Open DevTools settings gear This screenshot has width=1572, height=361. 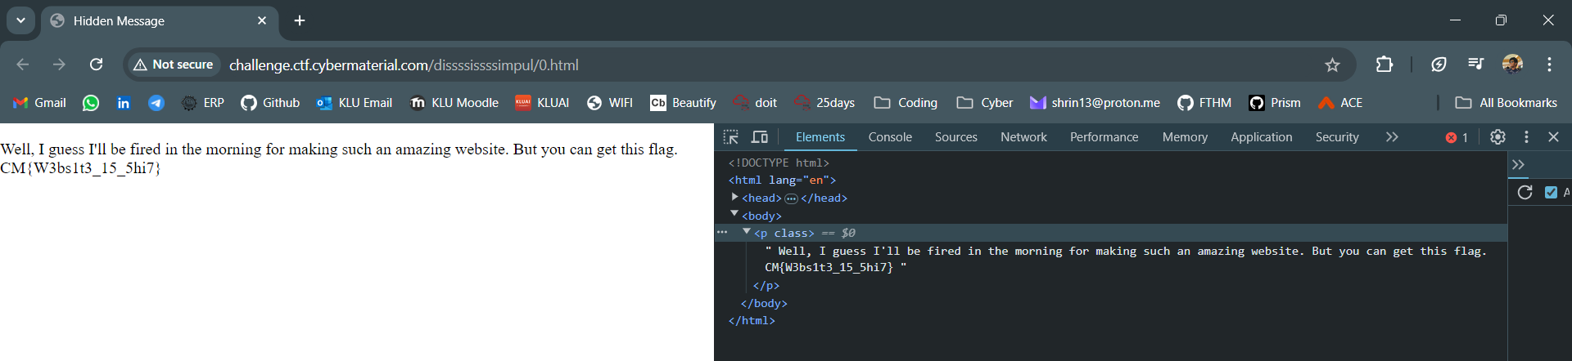[x=1497, y=137]
